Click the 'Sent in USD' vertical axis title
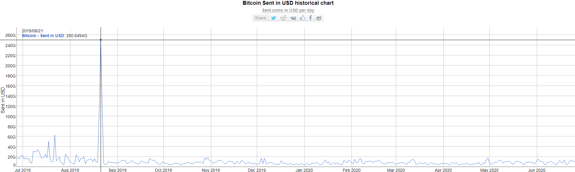The width and height of the screenshot is (575, 172). tap(3, 100)
